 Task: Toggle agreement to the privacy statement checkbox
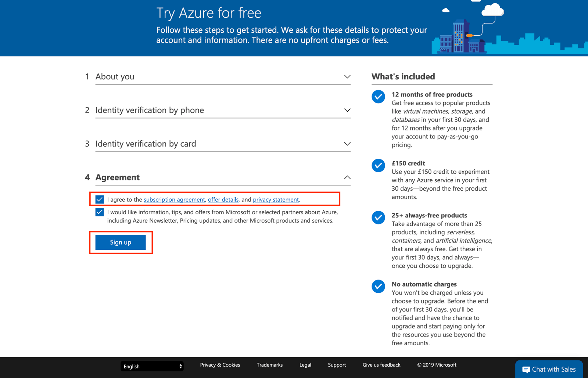point(99,199)
